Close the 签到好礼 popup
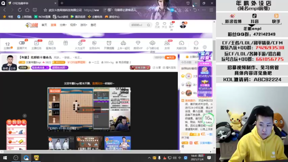 click(x=24, y=116)
